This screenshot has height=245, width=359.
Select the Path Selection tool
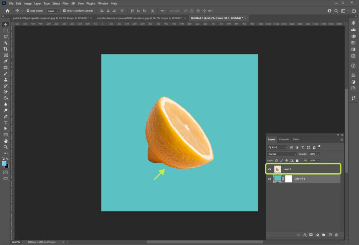6,129
